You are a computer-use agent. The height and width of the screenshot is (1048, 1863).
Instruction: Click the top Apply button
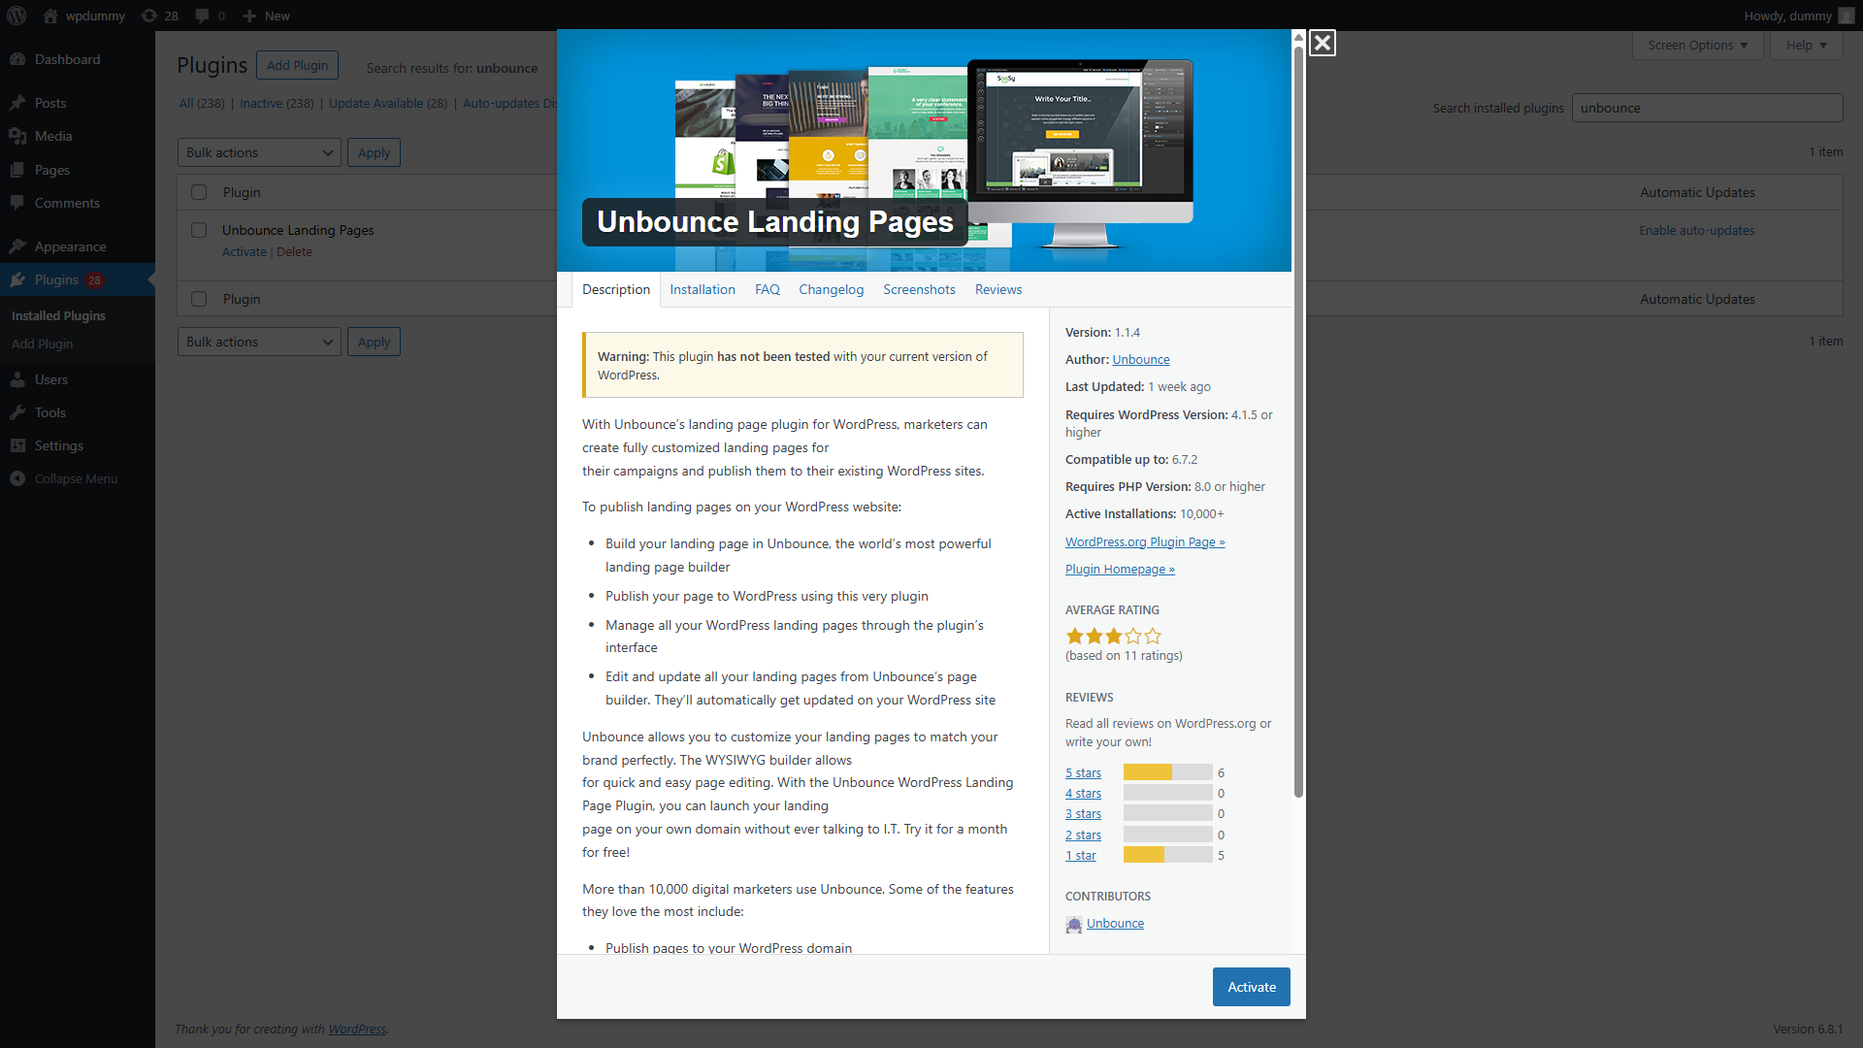coord(374,152)
